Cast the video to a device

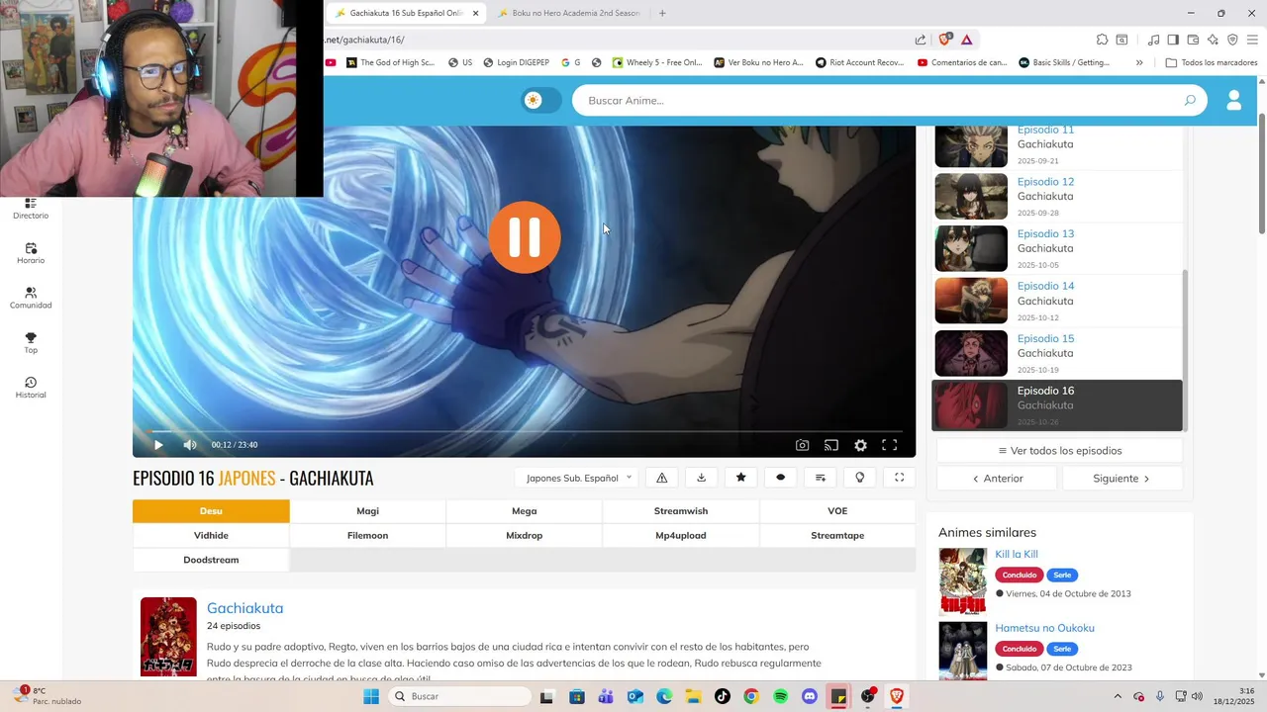[831, 445]
